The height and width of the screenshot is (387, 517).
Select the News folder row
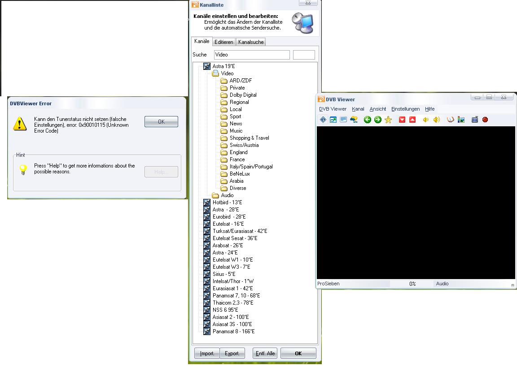[x=236, y=124]
